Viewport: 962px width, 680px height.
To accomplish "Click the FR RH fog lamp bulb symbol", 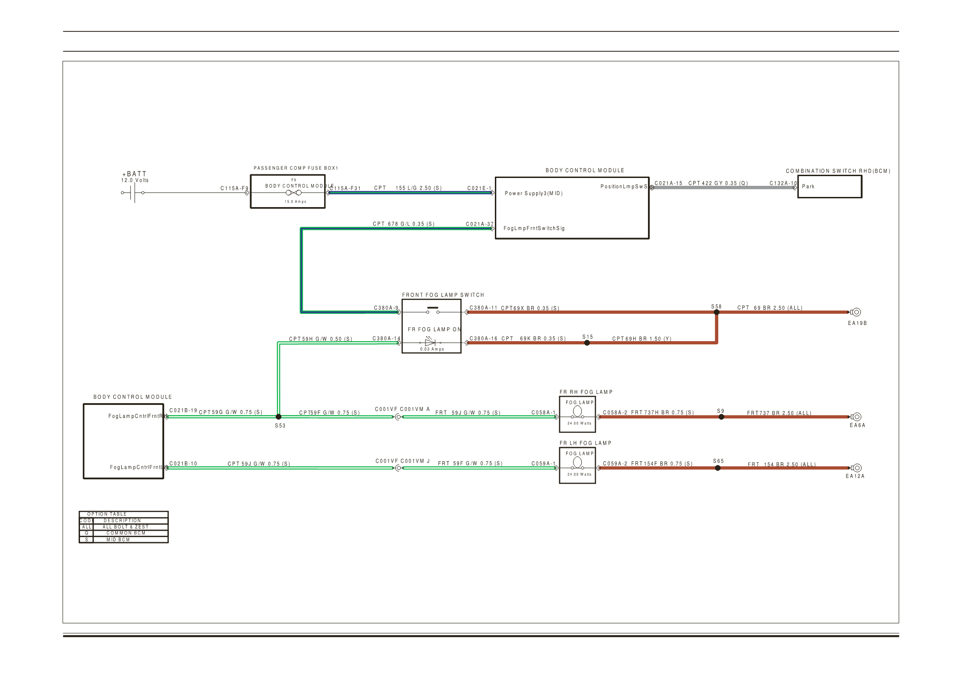I will [577, 412].
